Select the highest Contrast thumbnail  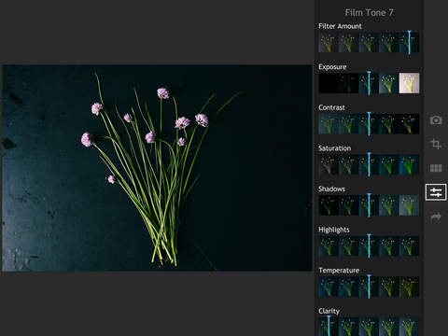click(409, 124)
